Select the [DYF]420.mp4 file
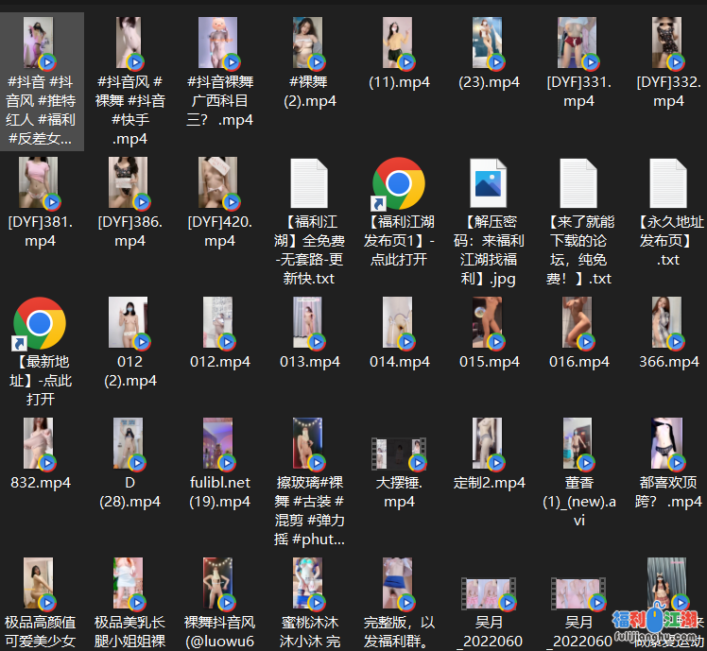The image size is (707, 651). pyautogui.click(x=219, y=183)
